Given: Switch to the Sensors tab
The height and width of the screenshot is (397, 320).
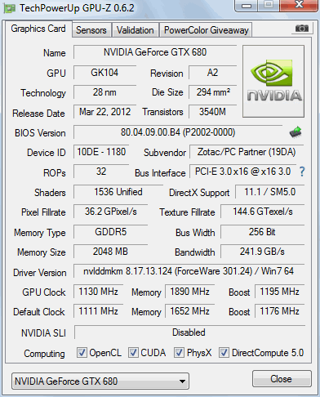Looking at the screenshot, I should point(91,30).
